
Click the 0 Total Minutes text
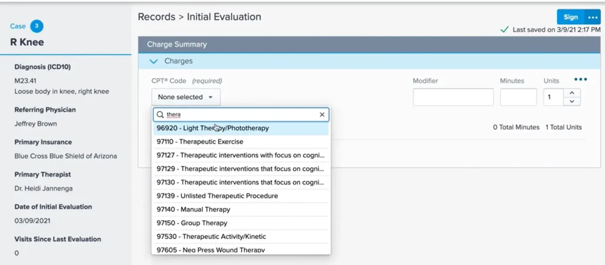(x=516, y=127)
